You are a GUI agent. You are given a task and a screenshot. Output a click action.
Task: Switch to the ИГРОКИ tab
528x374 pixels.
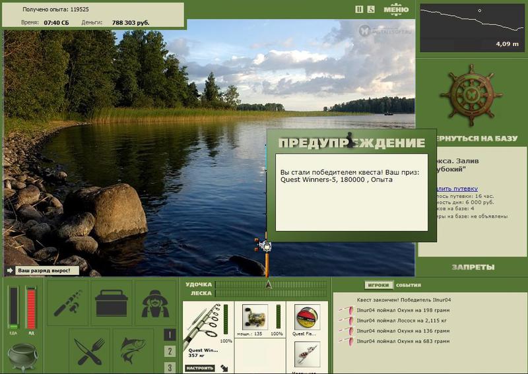[379, 285]
